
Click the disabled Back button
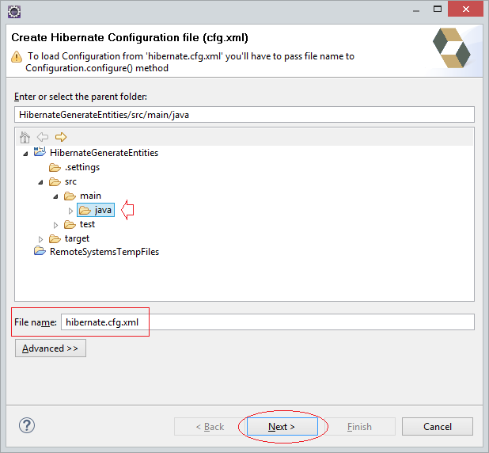point(210,426)
